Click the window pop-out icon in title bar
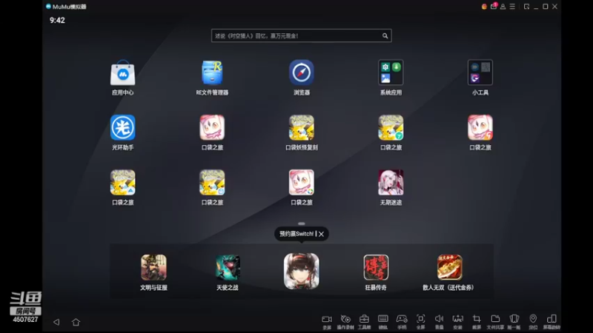Viewport: 593px width, 333px height. 526,7
